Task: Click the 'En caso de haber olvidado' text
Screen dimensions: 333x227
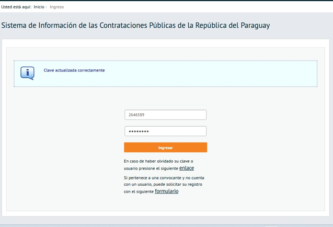Action: [x=158, y=165]
